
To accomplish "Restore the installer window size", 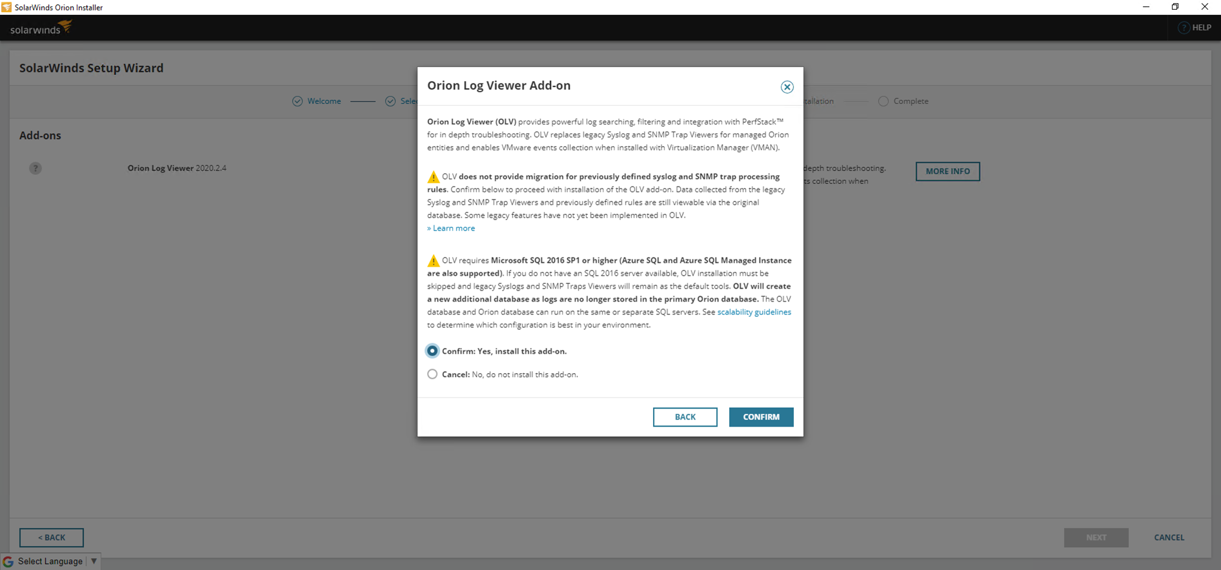I will pyautogui.click(x=1175, y=7).
